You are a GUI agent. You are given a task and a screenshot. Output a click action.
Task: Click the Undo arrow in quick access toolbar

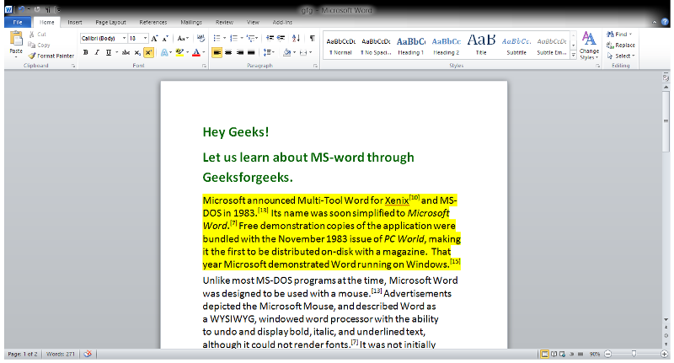tap(21, 9)
